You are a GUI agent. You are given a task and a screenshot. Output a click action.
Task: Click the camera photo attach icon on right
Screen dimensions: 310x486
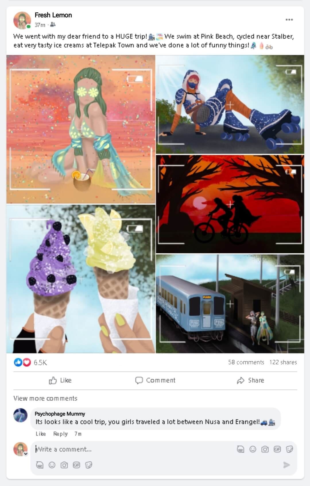coord(265,449)
